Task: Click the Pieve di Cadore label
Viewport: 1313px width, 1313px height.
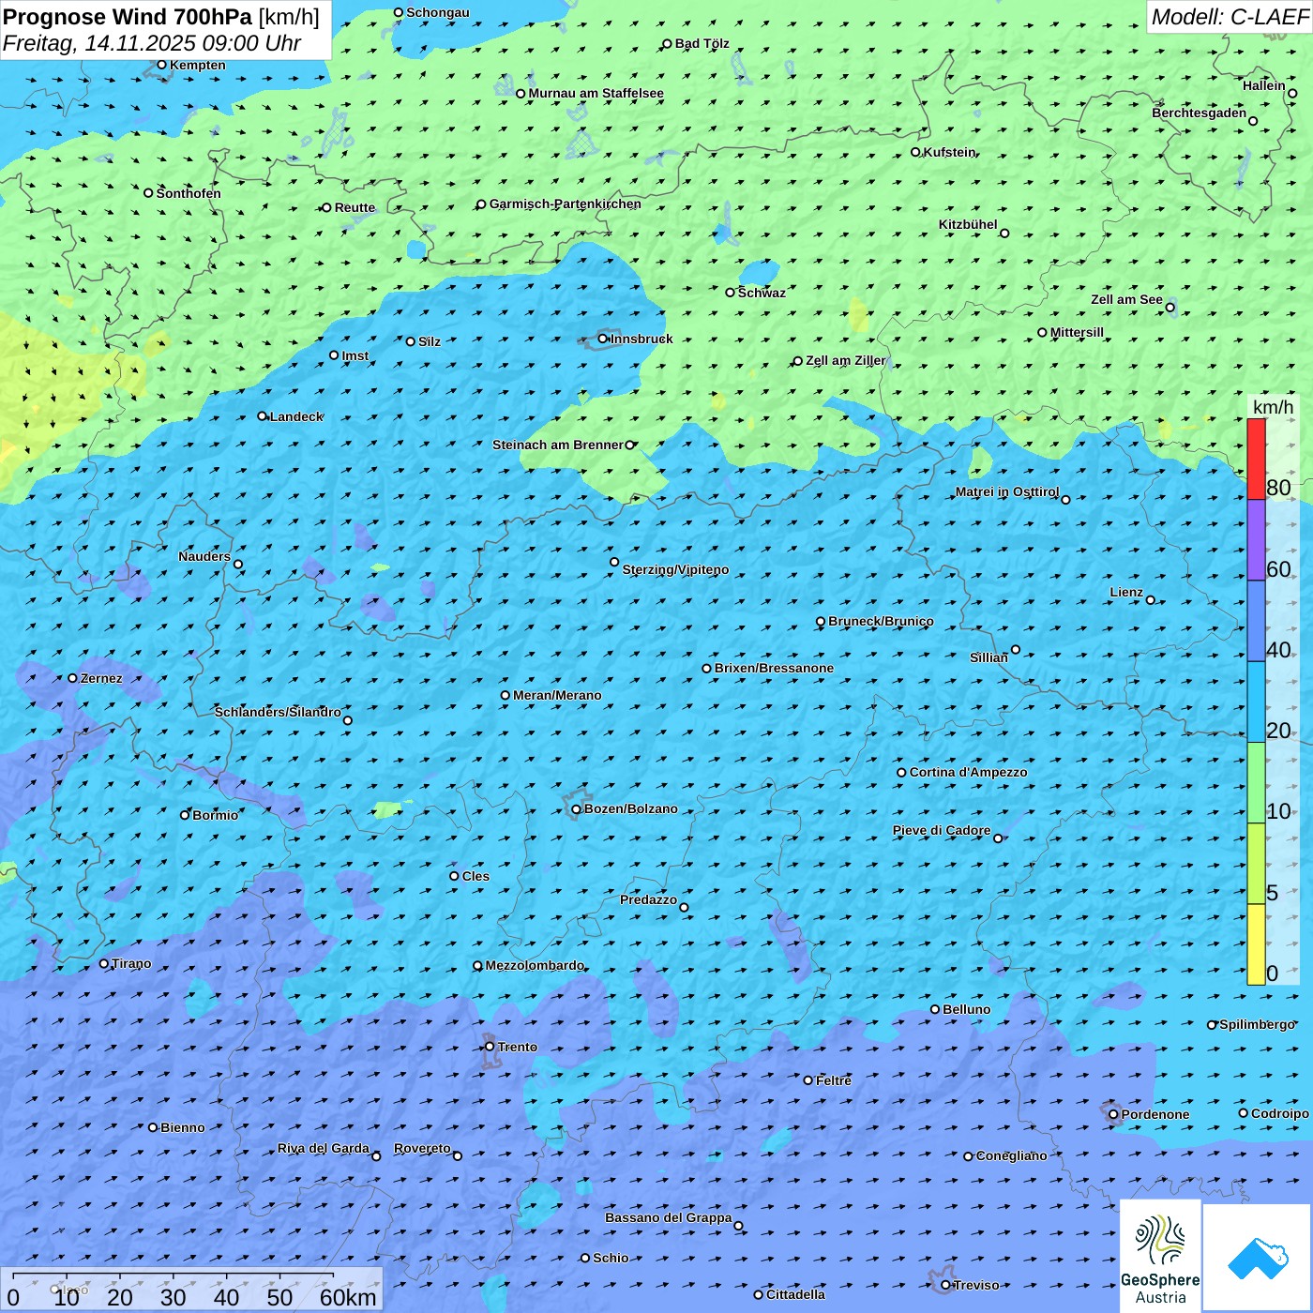Action: (x=942, y=830)
